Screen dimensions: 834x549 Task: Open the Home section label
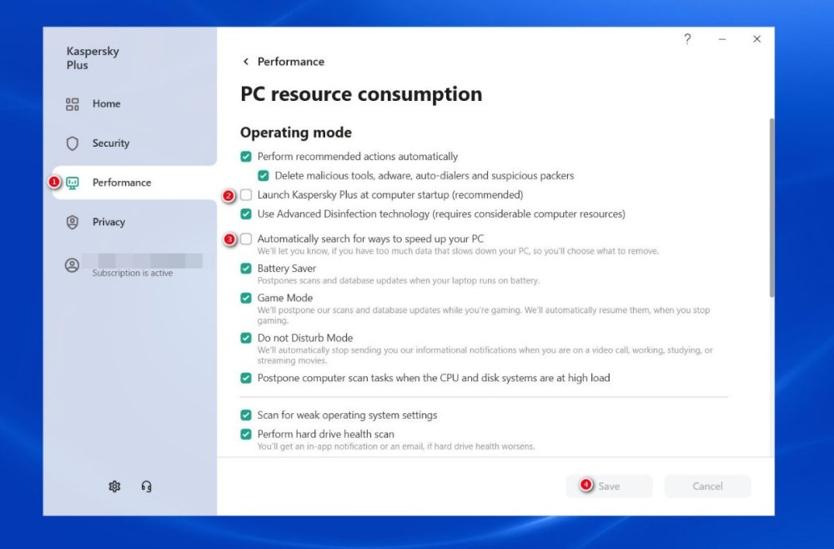click(x=107, y=103)
